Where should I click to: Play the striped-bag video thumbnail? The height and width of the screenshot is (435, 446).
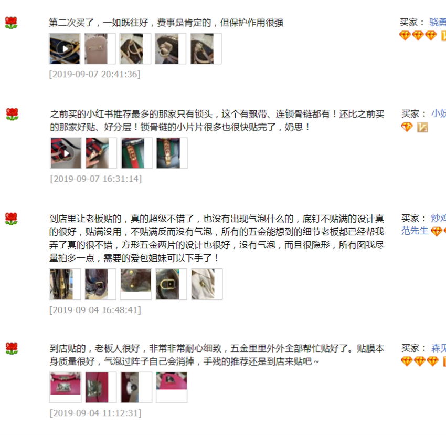[x=66, y=153]
